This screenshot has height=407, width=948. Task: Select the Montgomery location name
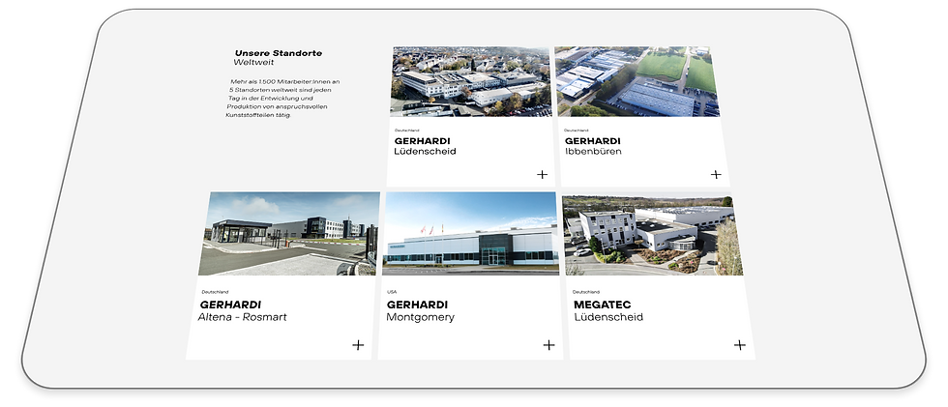[420, 318]
